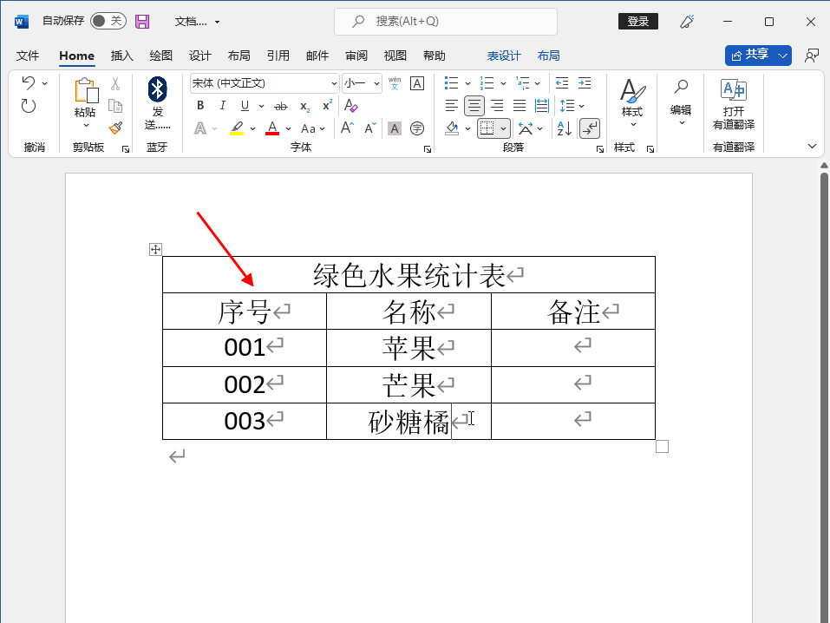Open the 插入 ribbon tab
The image size is (830, 623).
click(122, 56)
